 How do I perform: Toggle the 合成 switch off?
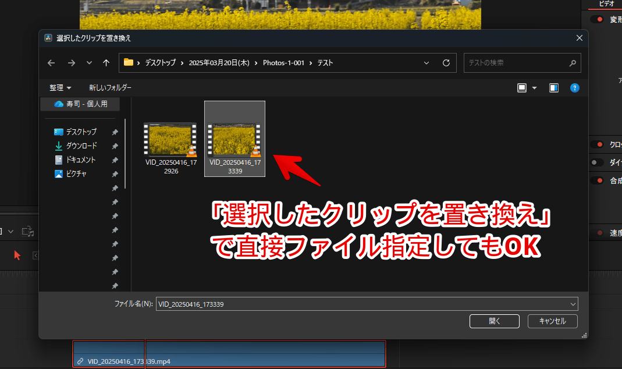(x=596, y=180)
